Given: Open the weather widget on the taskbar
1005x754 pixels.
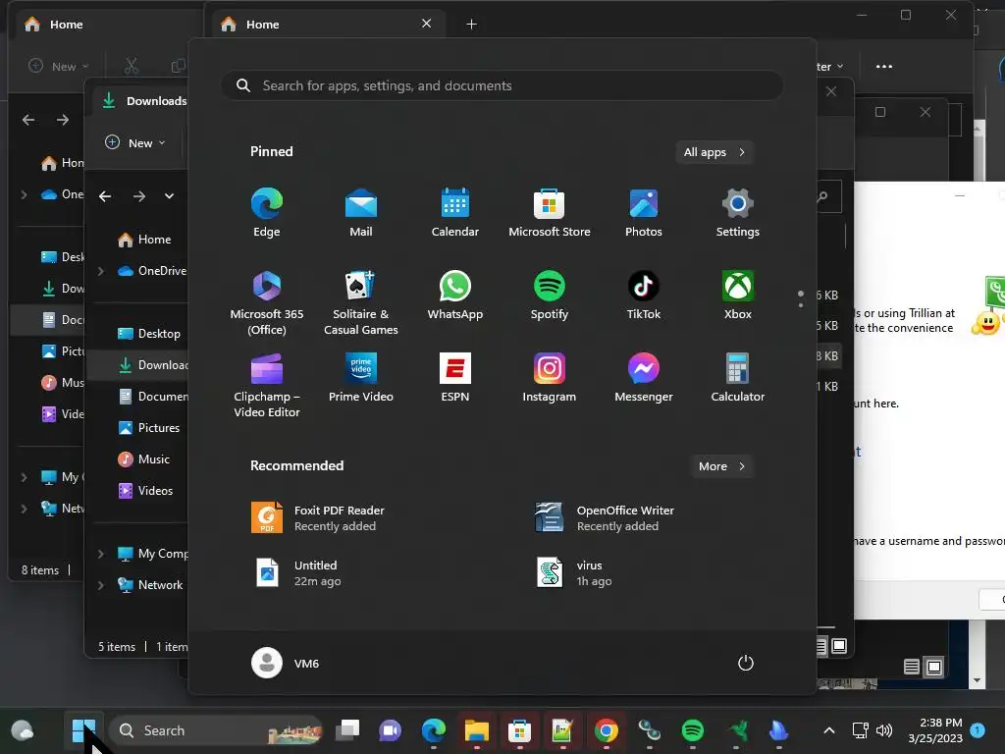Looking at the screenshot, I should tap(23, 730).
